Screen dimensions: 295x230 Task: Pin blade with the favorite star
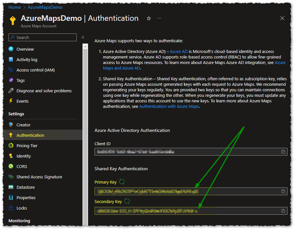coord(149,18)
